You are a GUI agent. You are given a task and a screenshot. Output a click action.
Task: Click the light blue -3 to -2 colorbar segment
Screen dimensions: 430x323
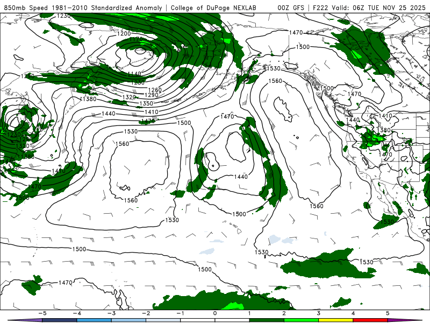coord(128,320)
